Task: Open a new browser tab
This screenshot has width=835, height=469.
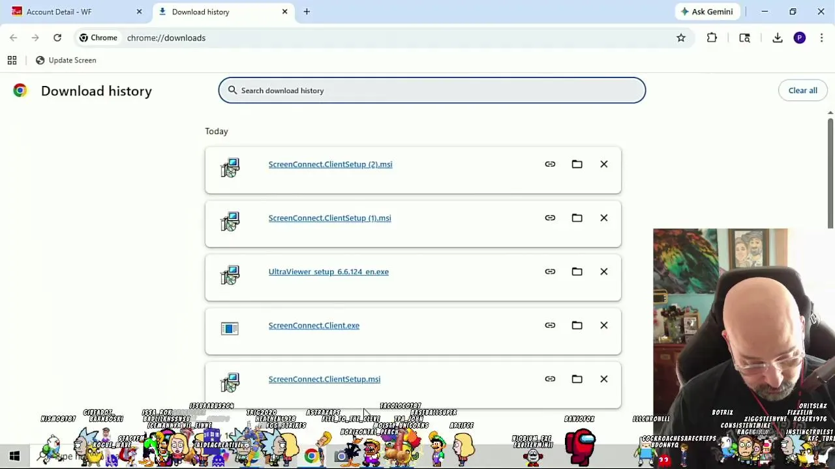Action: tap(307, 12)
